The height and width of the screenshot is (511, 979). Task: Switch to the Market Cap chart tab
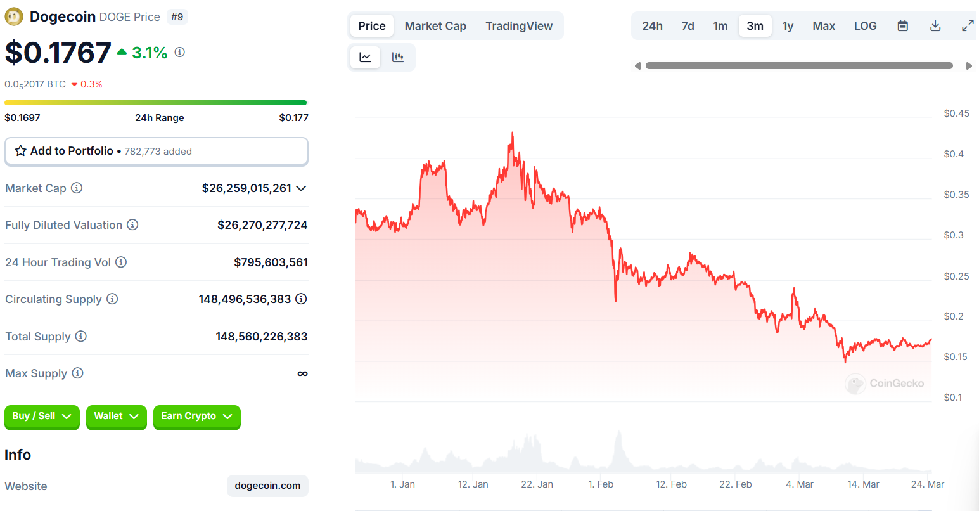point(435,26)
